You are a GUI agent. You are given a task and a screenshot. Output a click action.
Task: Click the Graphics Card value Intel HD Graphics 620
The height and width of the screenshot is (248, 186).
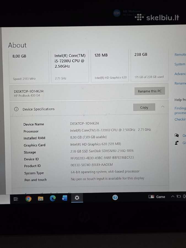click(x=96, y=144)
